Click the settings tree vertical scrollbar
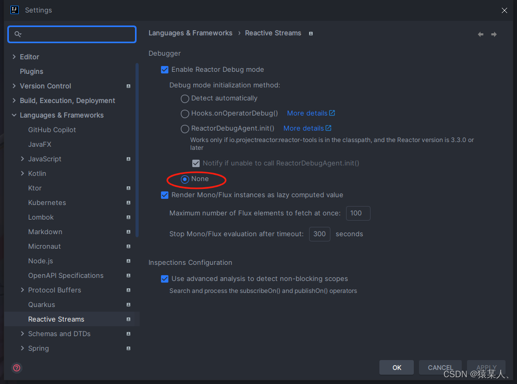 pyautogui.click(x=137, y=150)
